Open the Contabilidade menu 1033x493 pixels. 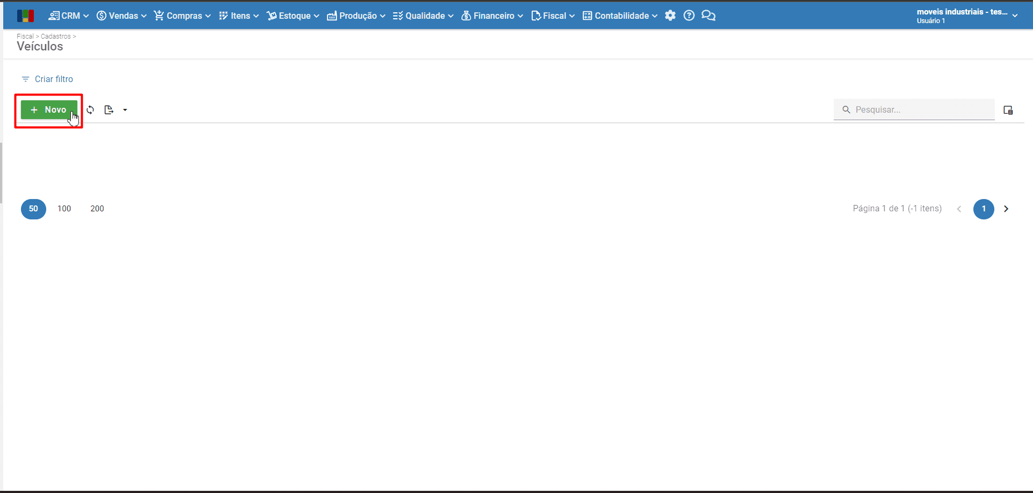point(620,16)
